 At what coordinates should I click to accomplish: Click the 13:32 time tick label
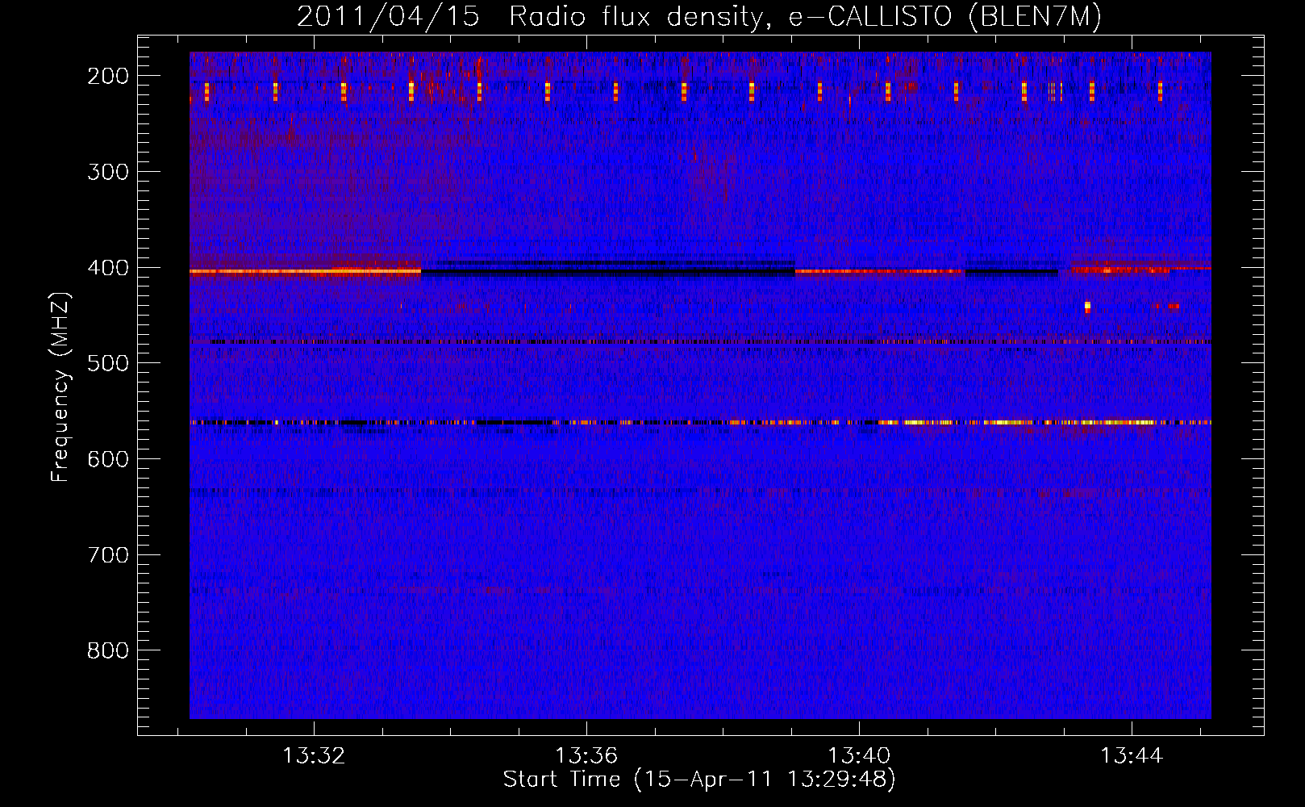[314, 756]
